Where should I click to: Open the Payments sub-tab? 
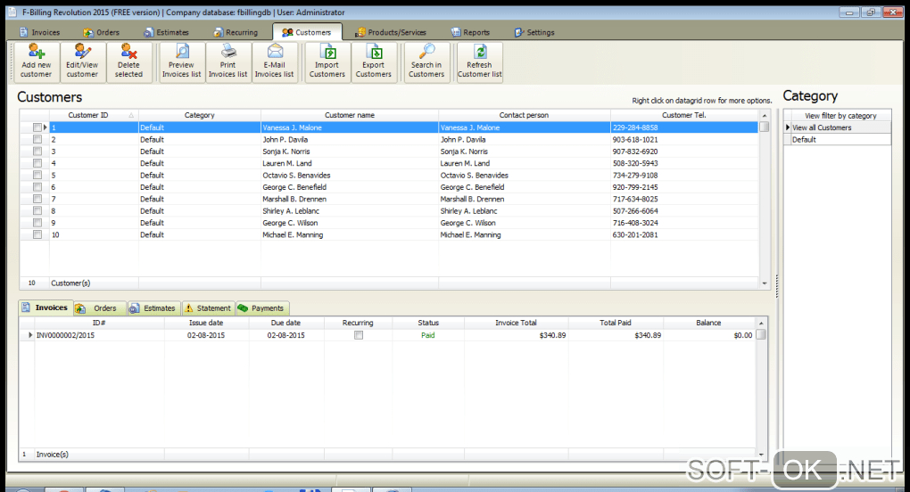pos(261,308)
